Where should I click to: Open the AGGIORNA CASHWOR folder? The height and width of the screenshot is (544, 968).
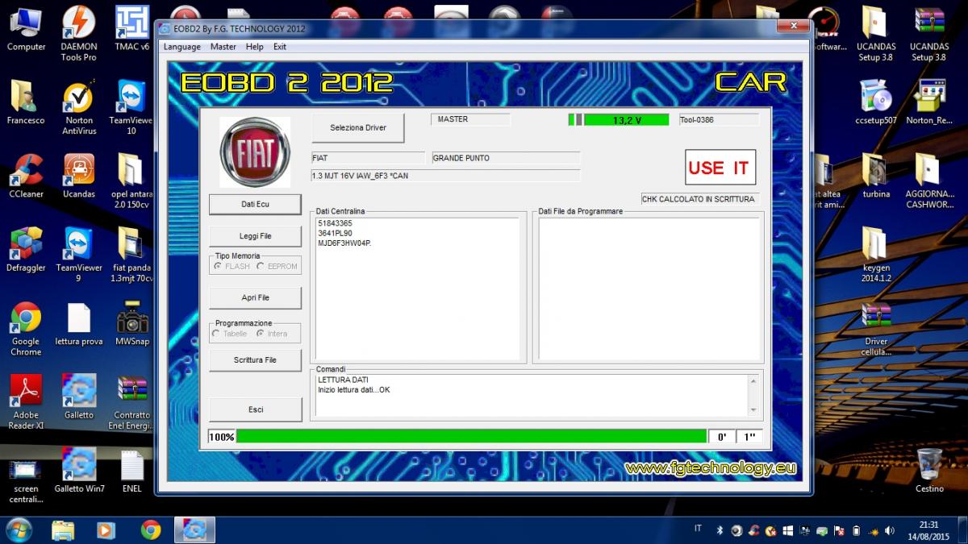click(x=929, y=181)
